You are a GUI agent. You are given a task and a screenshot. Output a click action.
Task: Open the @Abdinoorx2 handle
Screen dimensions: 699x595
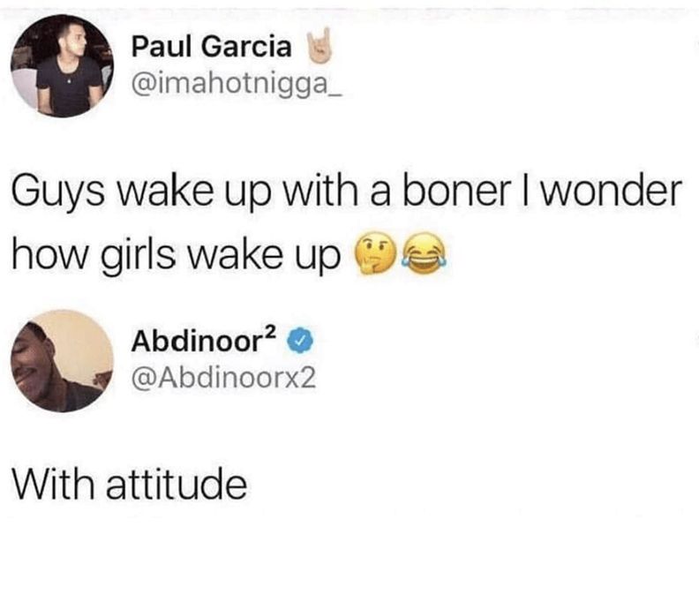click(223, 378)
